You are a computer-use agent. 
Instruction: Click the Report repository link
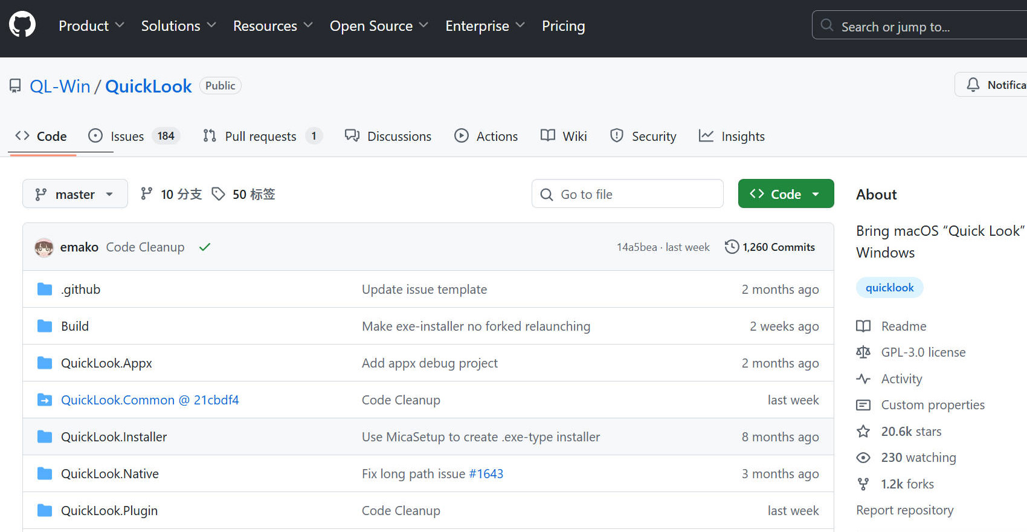coord(905,510)
